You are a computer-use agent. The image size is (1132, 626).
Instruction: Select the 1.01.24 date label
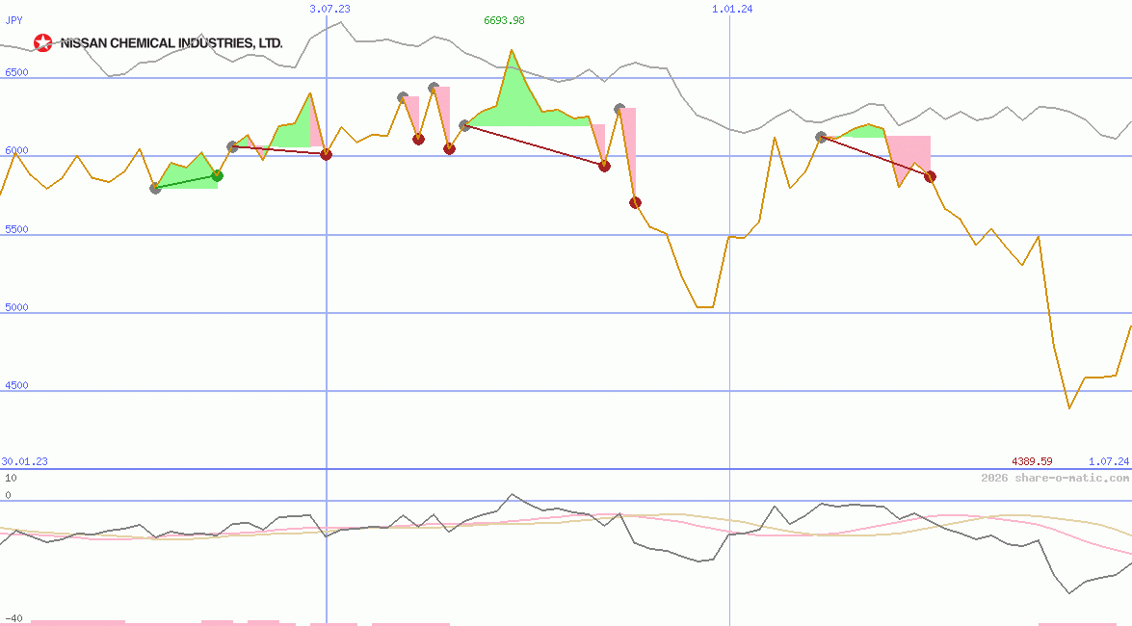[x=730, y=9]
